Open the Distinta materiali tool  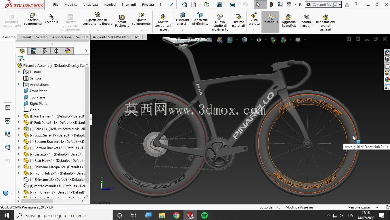point(238,21)
